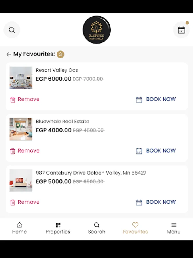Tap the favourites count badge showing 3
Viewport: 193px width, 258px height.
(x=60, y=54)
